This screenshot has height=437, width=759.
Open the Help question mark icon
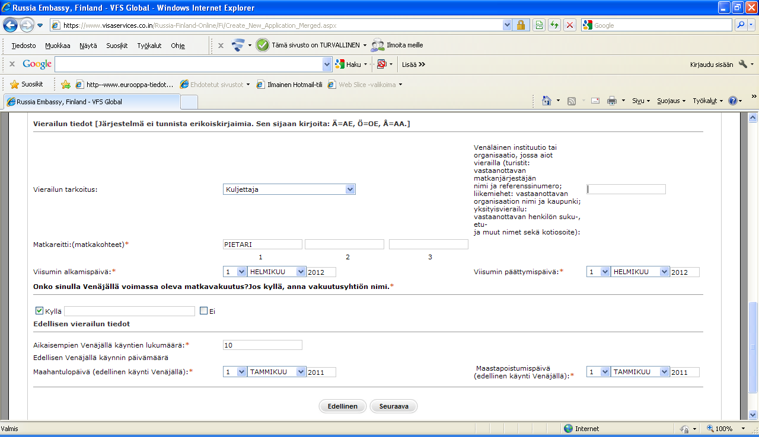tap(733, 101)
